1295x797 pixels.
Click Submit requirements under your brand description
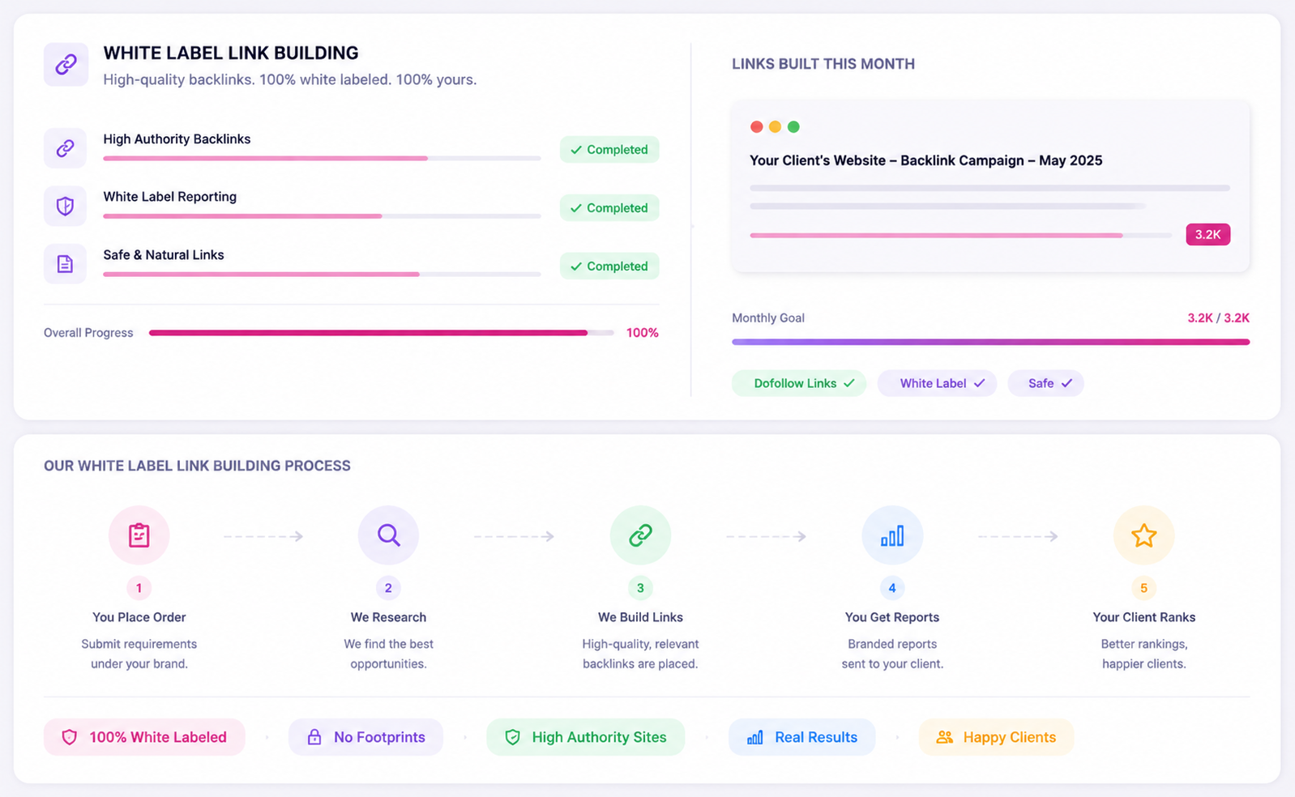click(x=139, y=654)
